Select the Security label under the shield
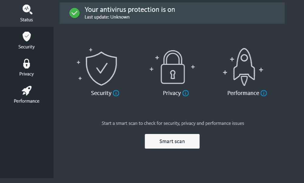Image resolution: width=304 pixels, height=183 pixels. click(x=101, y=93)
